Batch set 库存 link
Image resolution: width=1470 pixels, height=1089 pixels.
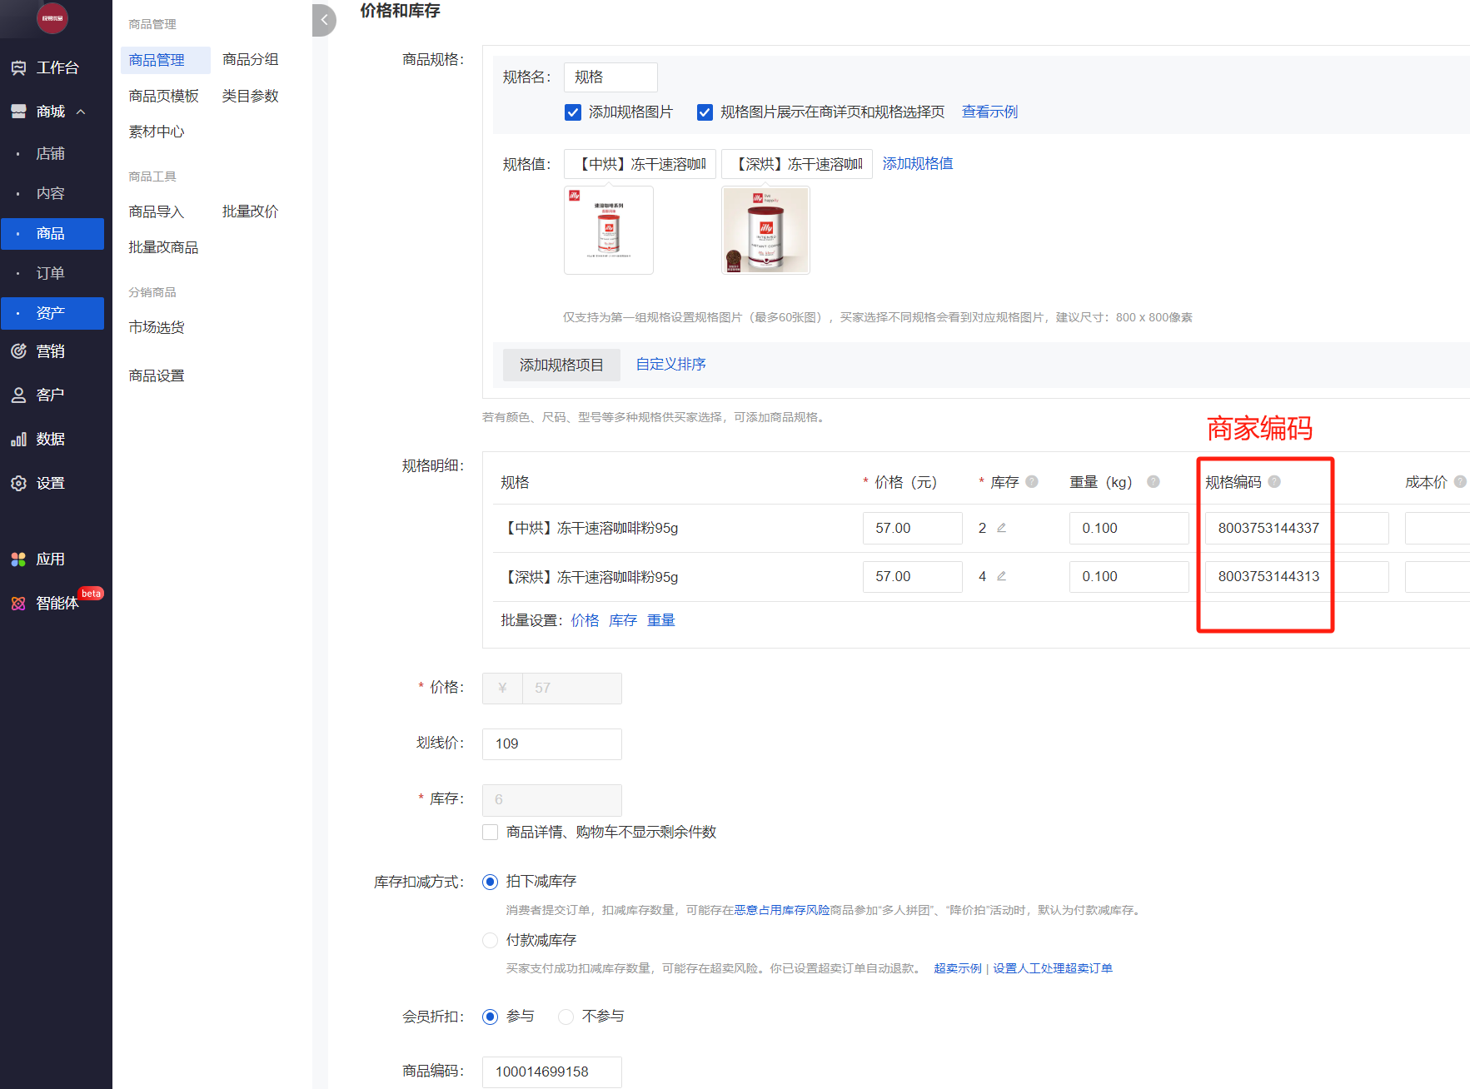click(623, 621)
